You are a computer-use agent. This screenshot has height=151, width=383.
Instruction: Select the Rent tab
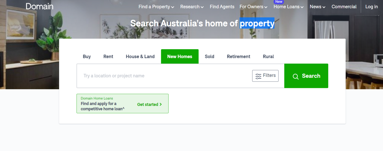108,57
